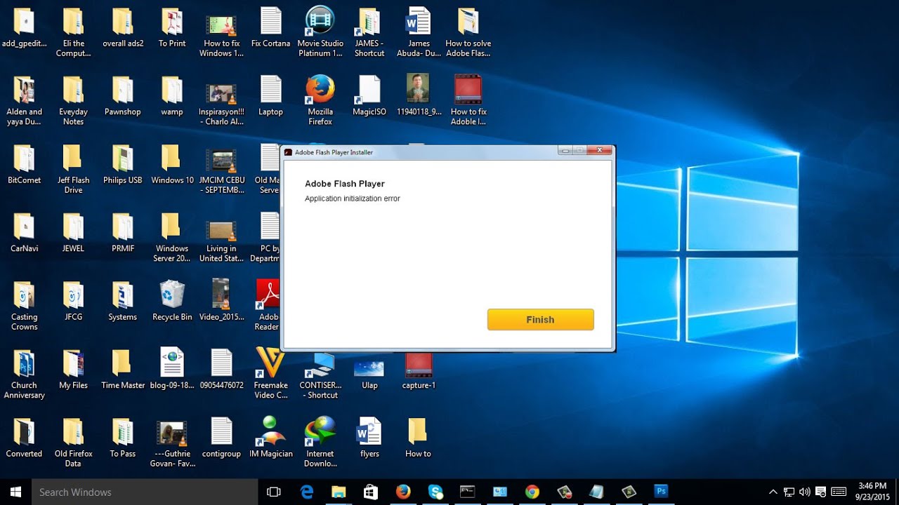Select the James Abuda Word document icon

point(419,32)
